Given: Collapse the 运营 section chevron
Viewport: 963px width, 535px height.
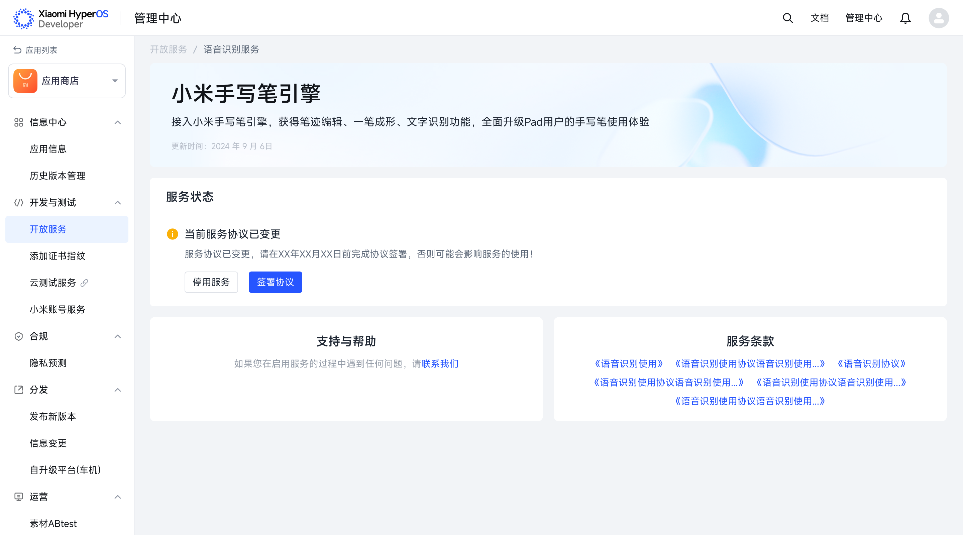Looking at the screenshot, I should coord(118,497).
